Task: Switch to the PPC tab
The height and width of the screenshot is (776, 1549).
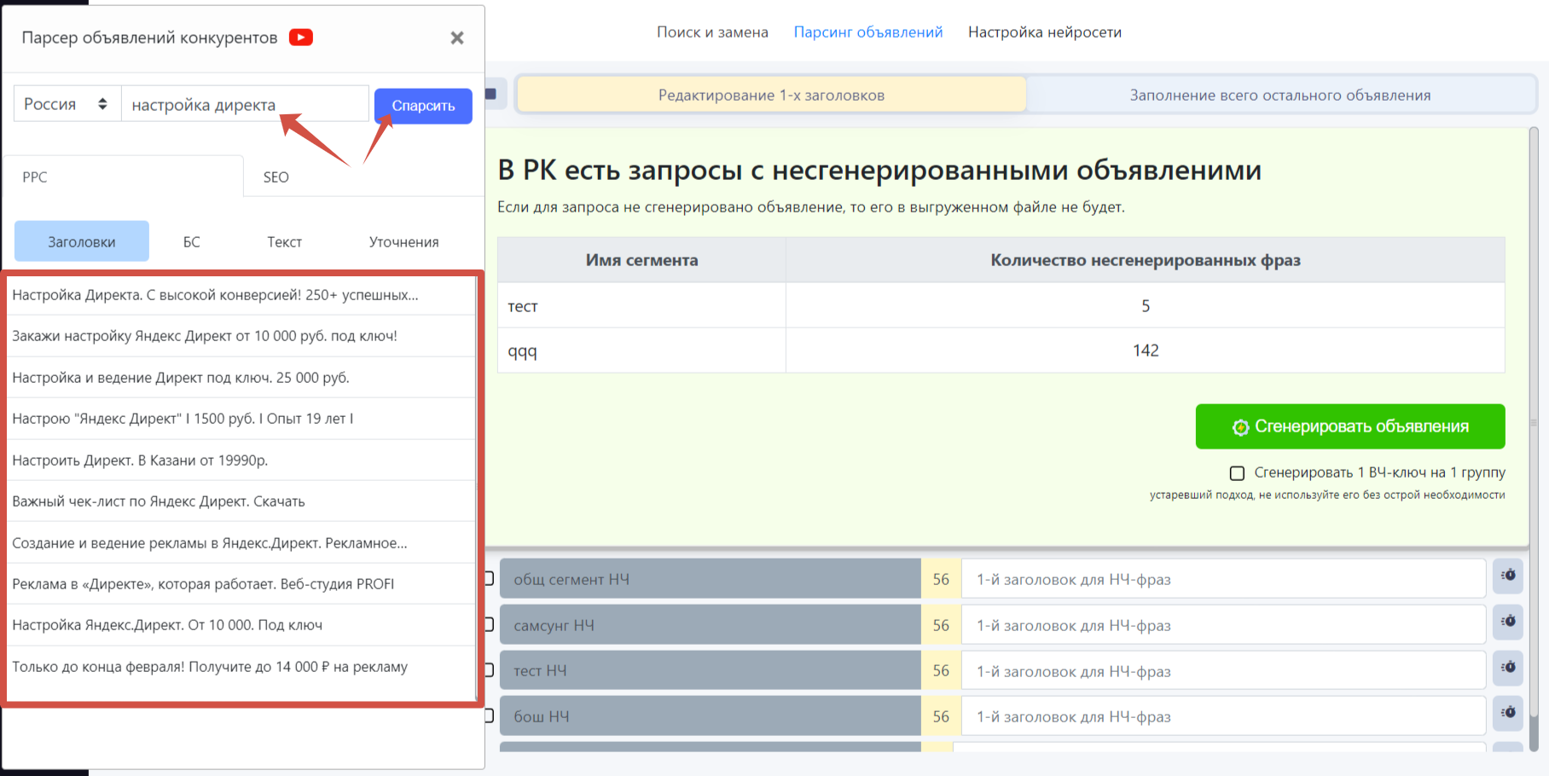Action: click(x=124, y=177)
